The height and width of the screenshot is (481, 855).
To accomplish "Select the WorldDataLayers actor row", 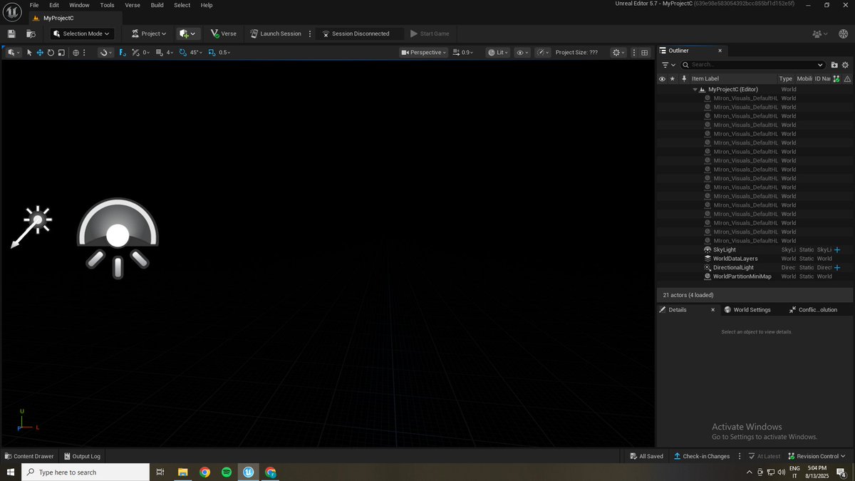I will pos(755,259).
